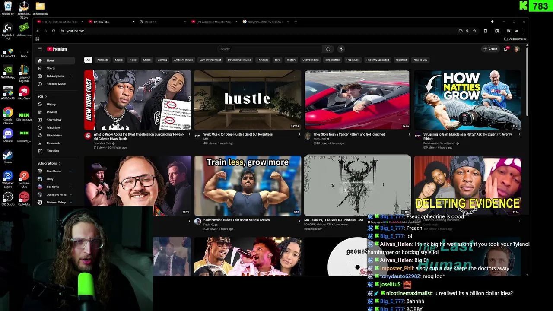Open Your clips in sidebar
Image resolution: width=553 pixels, height=311 pixels.
click(x=56, y=151)
